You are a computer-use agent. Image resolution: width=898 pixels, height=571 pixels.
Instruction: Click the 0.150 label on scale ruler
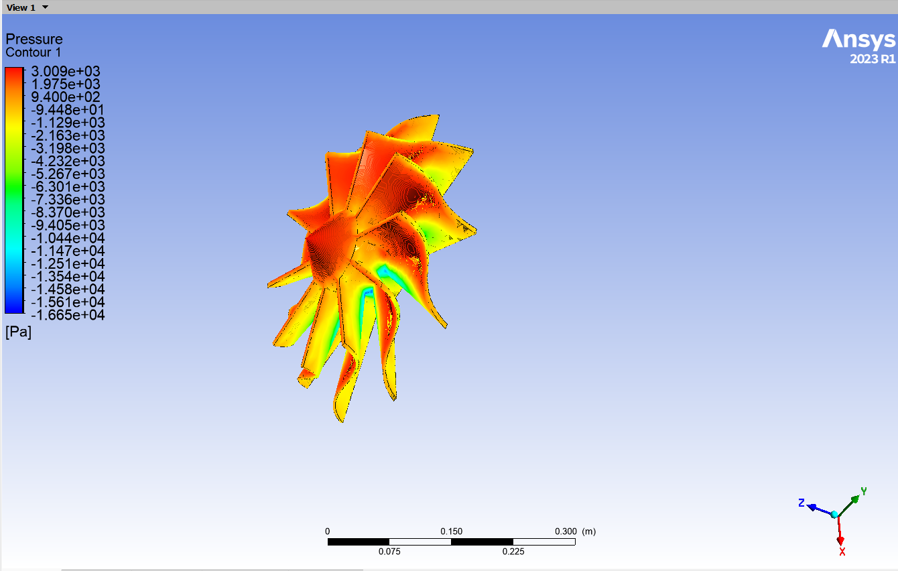pos(451,531)
